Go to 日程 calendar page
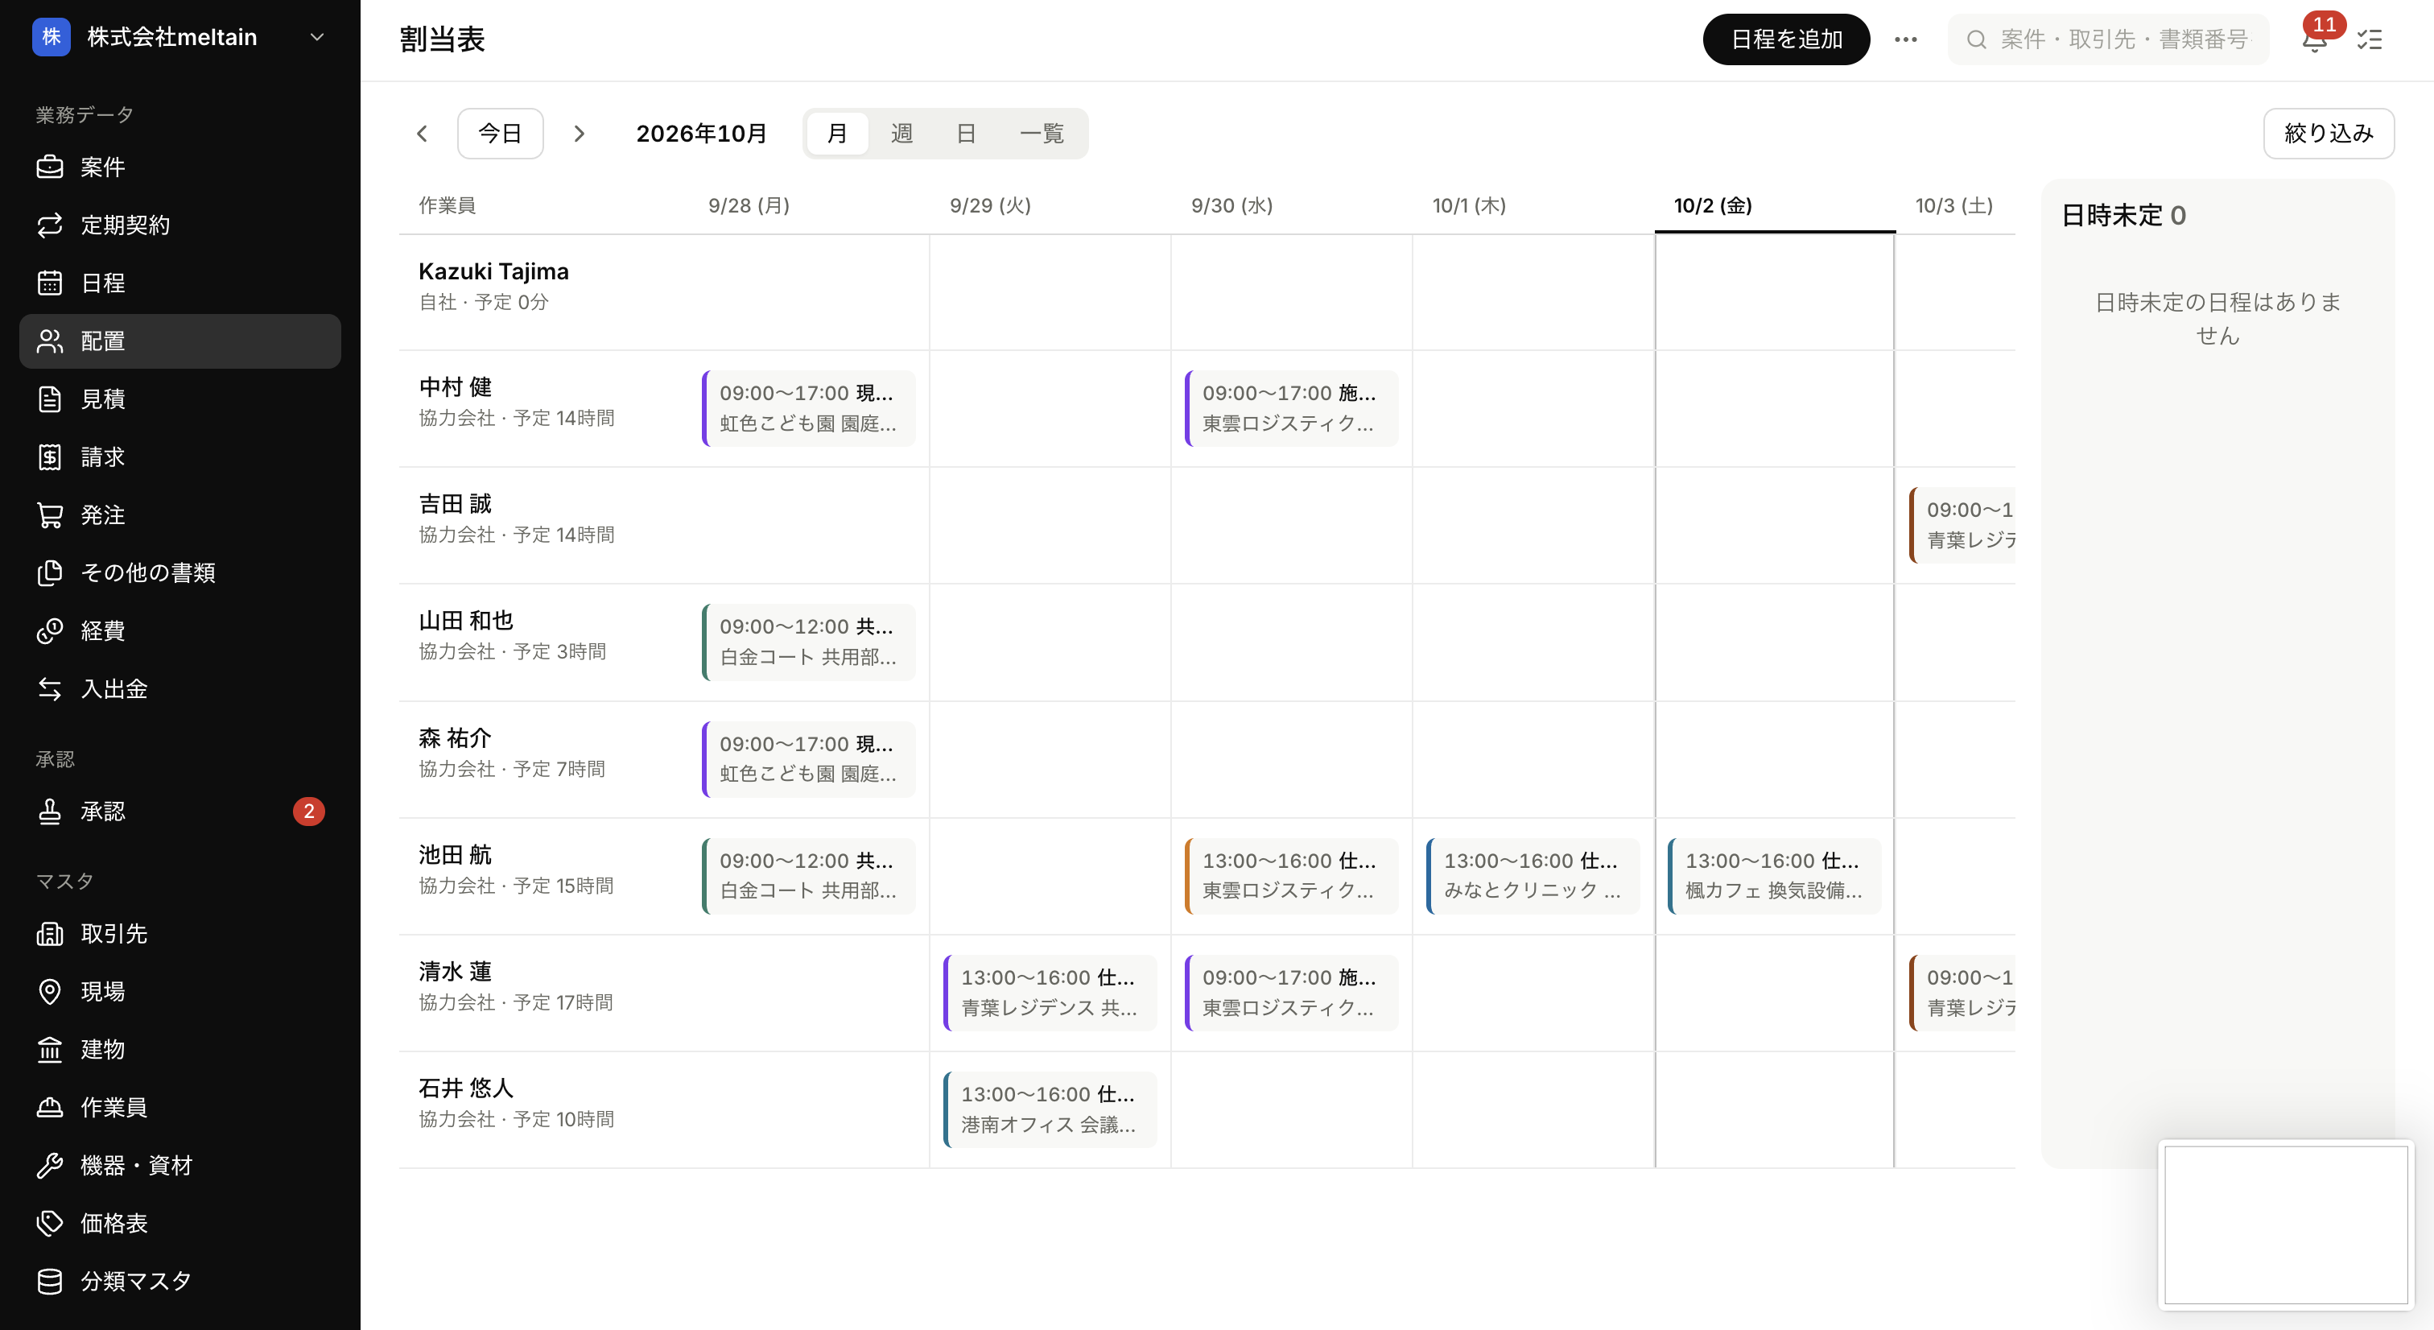 tap(179, 283)
